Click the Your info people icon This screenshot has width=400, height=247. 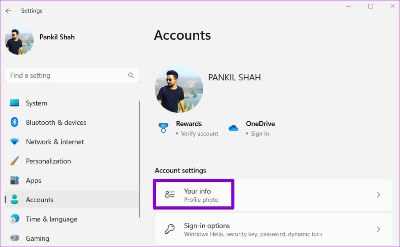(x=169, y=194)
